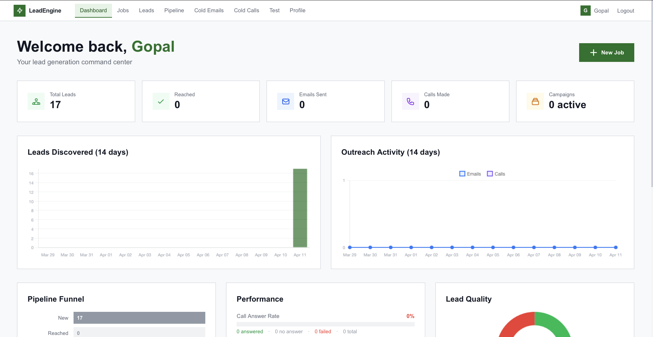653x337 pixels.
Task: Click the plus icon on New Job button
Action: [593, 52]
